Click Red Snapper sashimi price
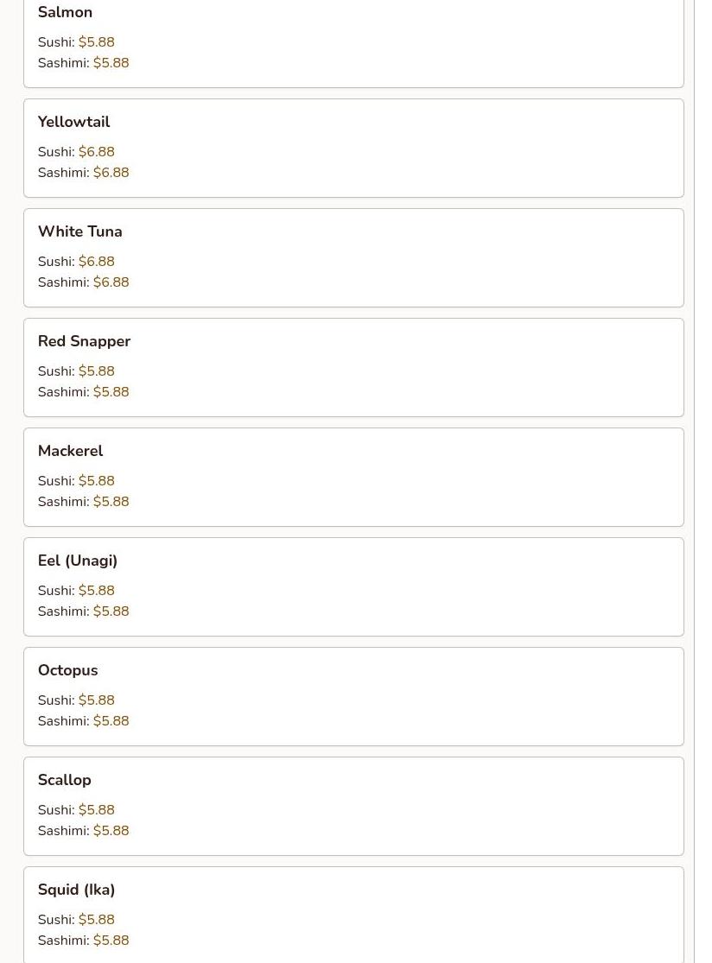This screenshot has width=712, height=963. [111, 392]
